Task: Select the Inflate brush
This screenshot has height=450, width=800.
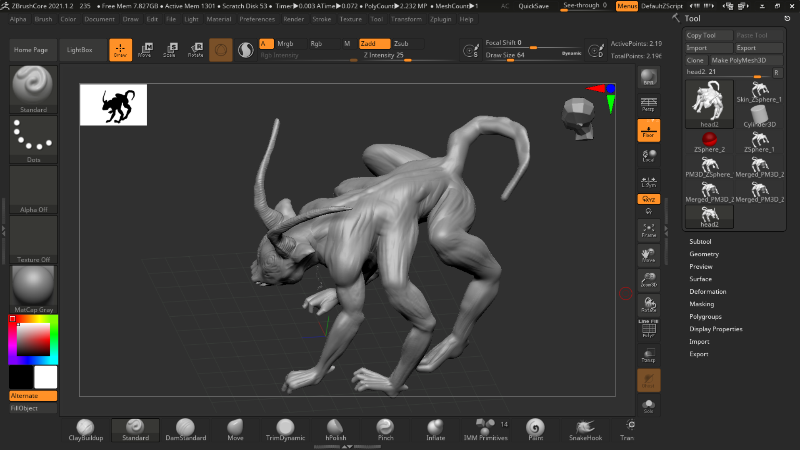Action: point(435,430)
